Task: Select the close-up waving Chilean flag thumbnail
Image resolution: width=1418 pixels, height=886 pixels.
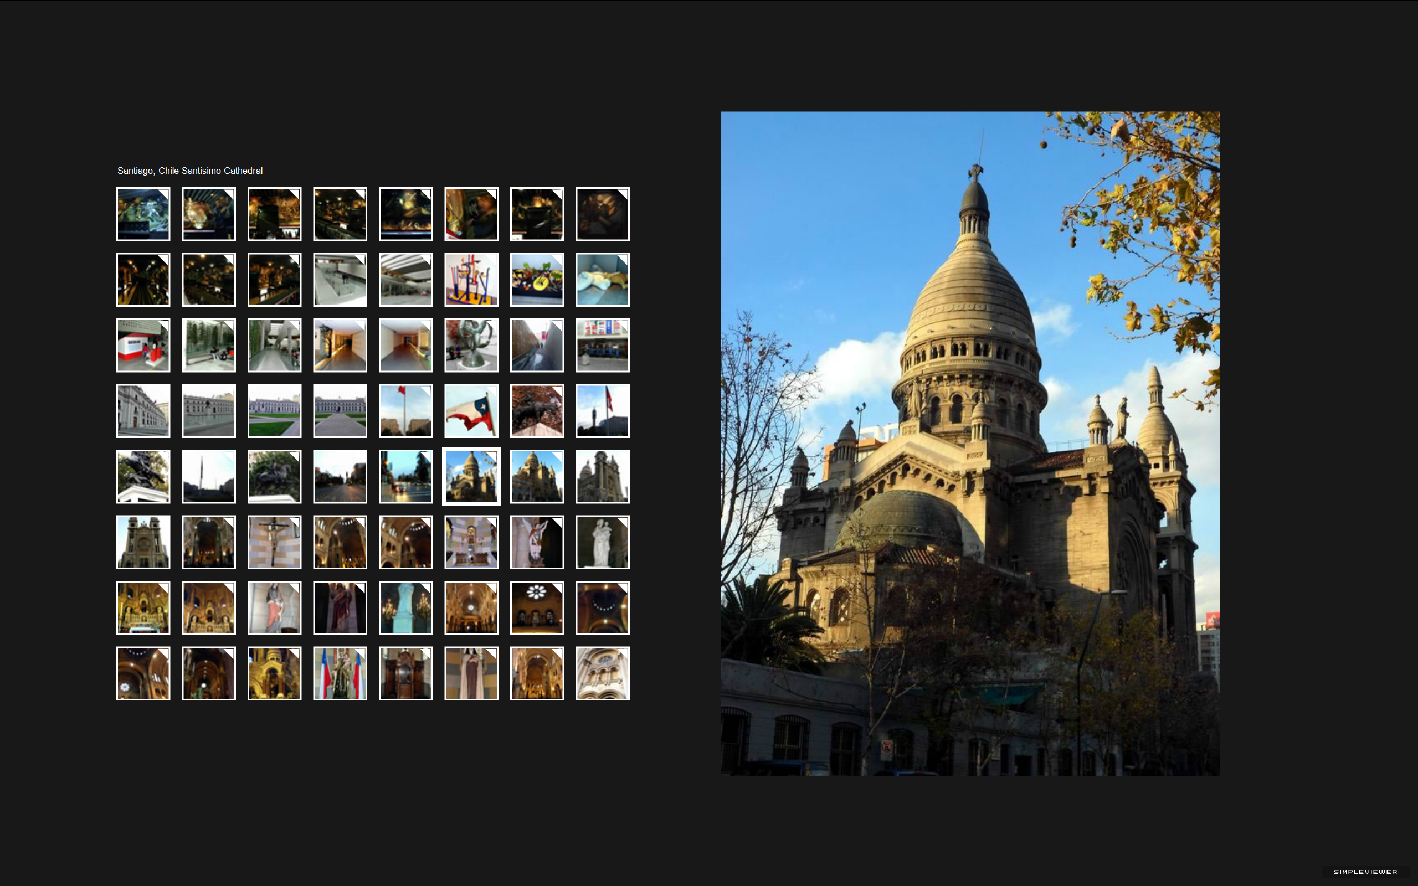Action: (x=471, y=411)
